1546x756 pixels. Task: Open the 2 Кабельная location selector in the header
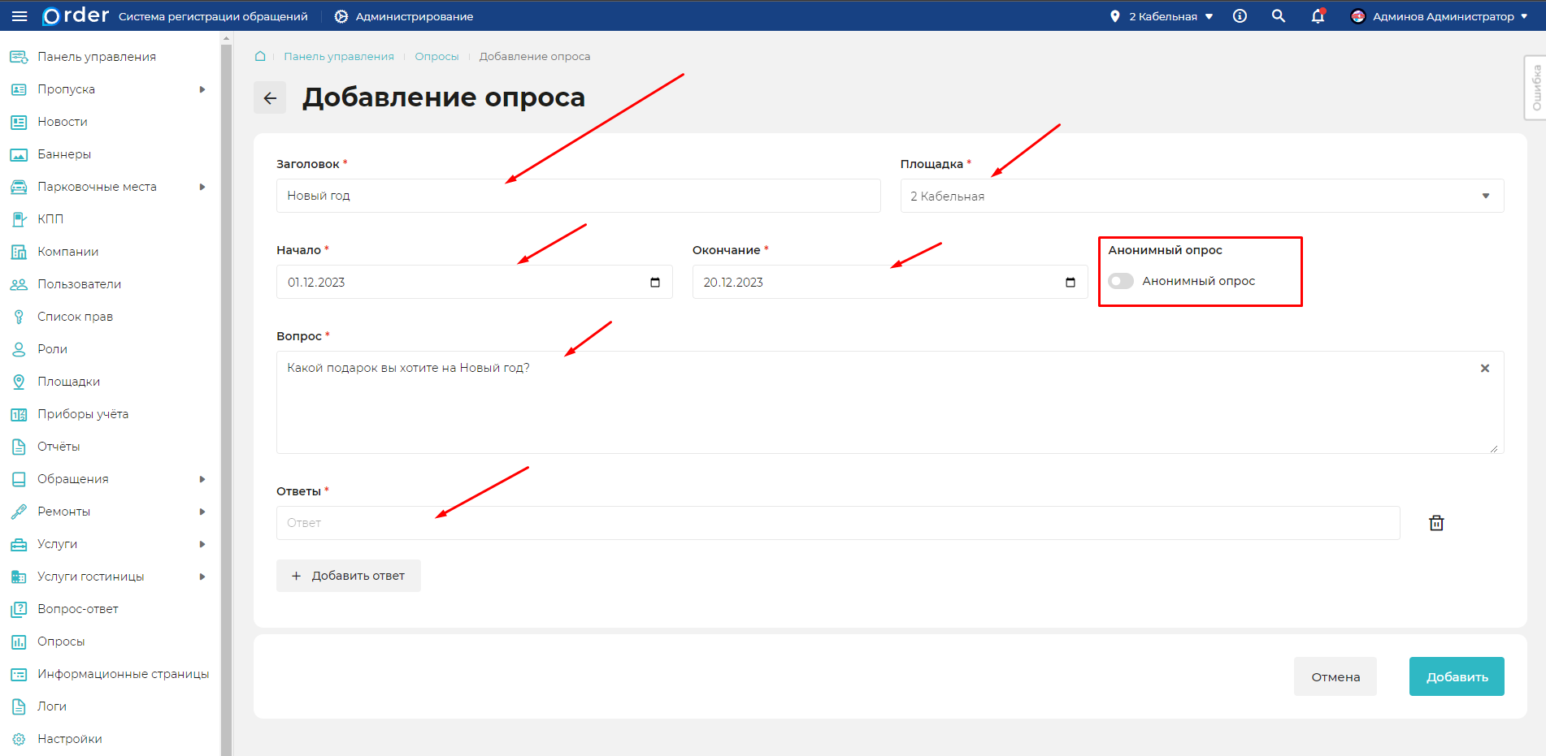click(1162, 16)
